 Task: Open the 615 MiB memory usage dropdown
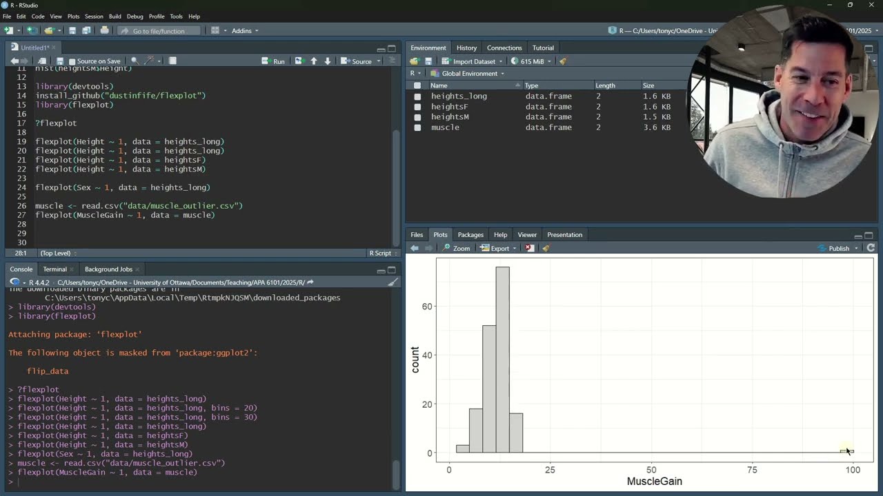(x=530, y=61)
